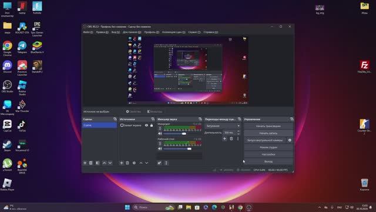The height and width of the screenshot is (212, 376).
Task: Mute the Desktop audio channel
Action: pos(160,149)
